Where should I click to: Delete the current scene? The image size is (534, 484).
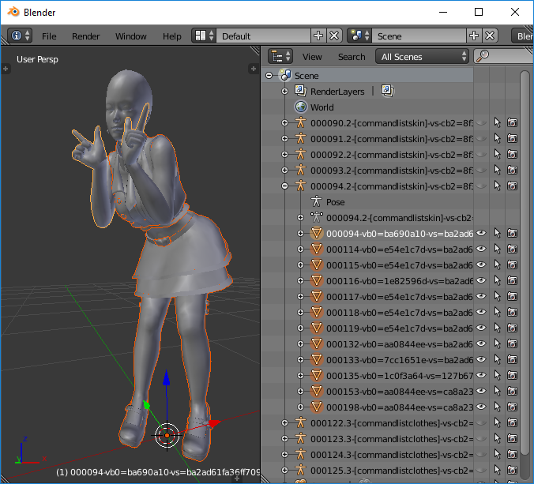490,36
